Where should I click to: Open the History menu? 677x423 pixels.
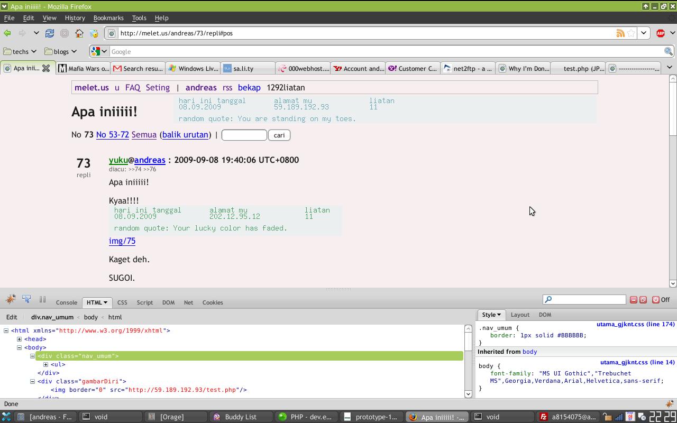(x=75, y=18)
